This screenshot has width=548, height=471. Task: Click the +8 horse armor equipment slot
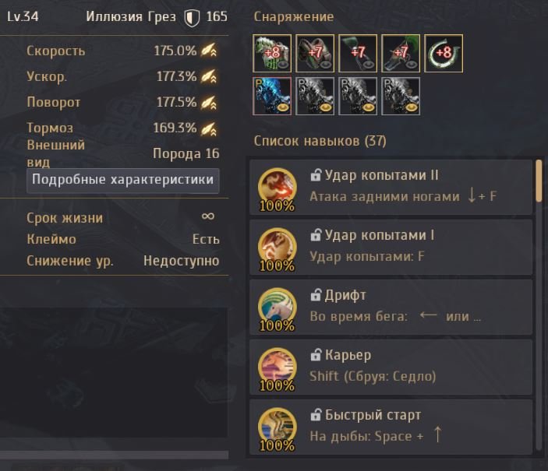272,54
